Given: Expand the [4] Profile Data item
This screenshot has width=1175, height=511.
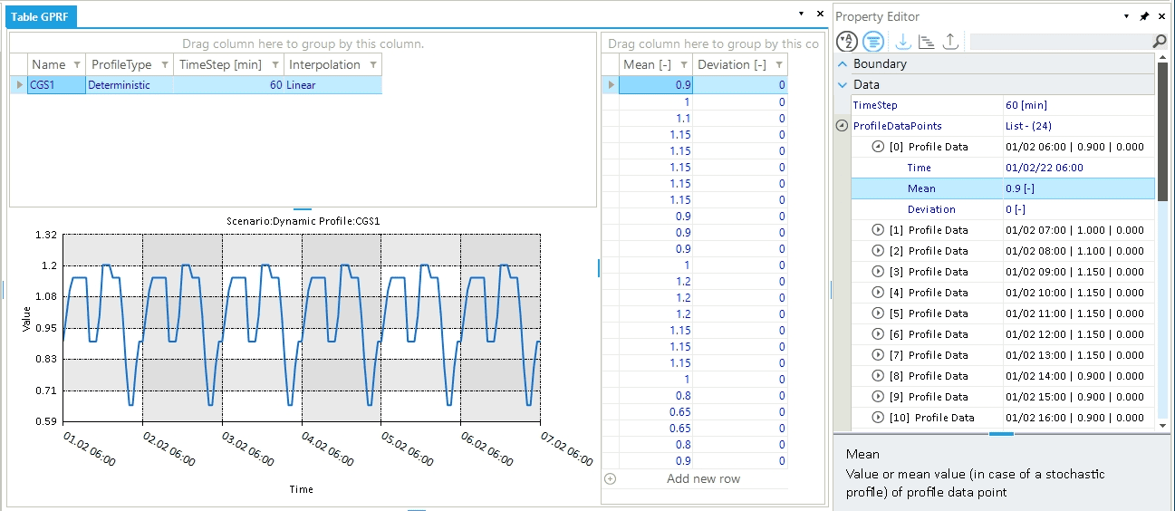Looking at the screenshot, I should click(877, 293).
